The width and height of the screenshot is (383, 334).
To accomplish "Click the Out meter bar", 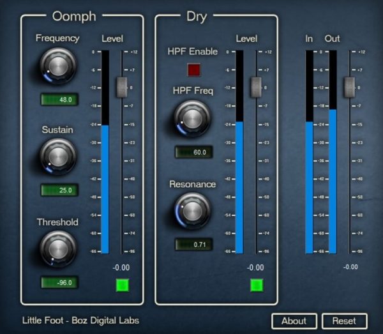I will [333, 152].
